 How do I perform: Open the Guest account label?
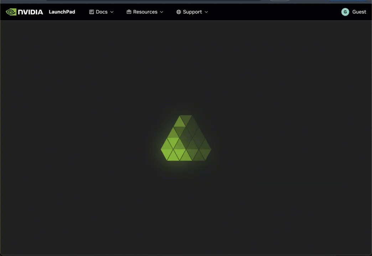click(x=359, y=12)
